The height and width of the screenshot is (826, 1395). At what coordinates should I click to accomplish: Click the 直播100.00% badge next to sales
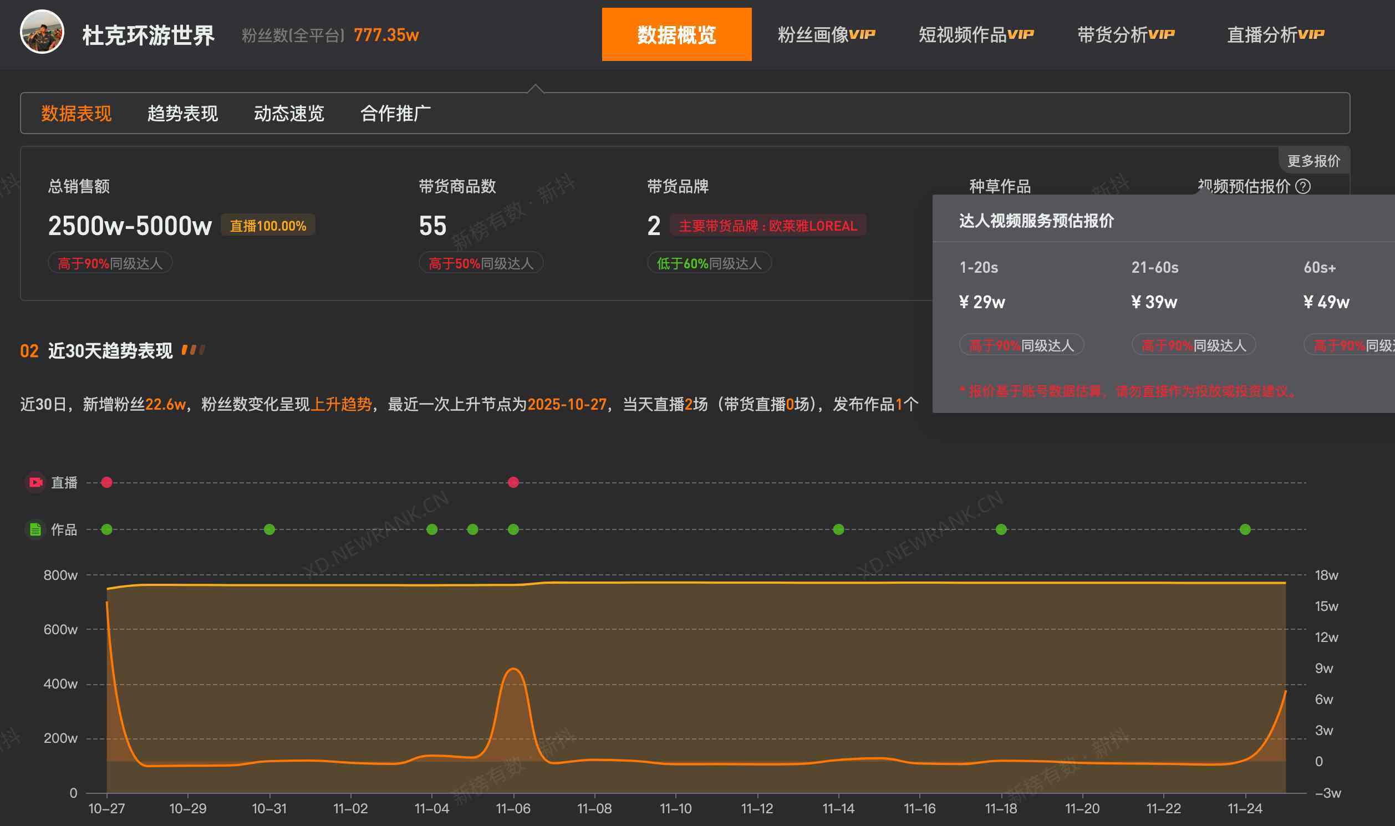(268, 226)
